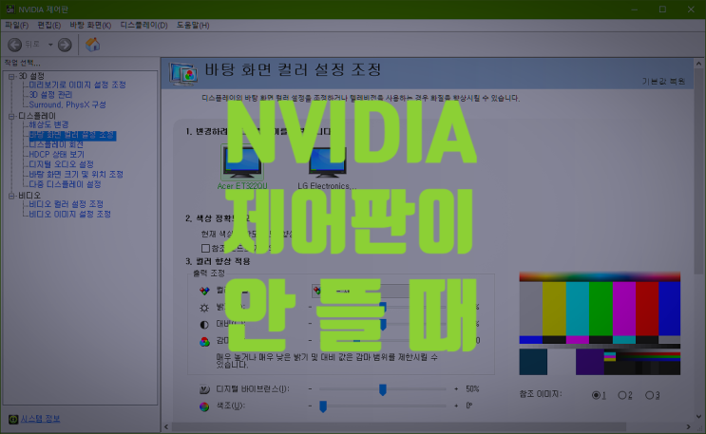Open the 바탕 화면(K) menu

click(90, 26)
